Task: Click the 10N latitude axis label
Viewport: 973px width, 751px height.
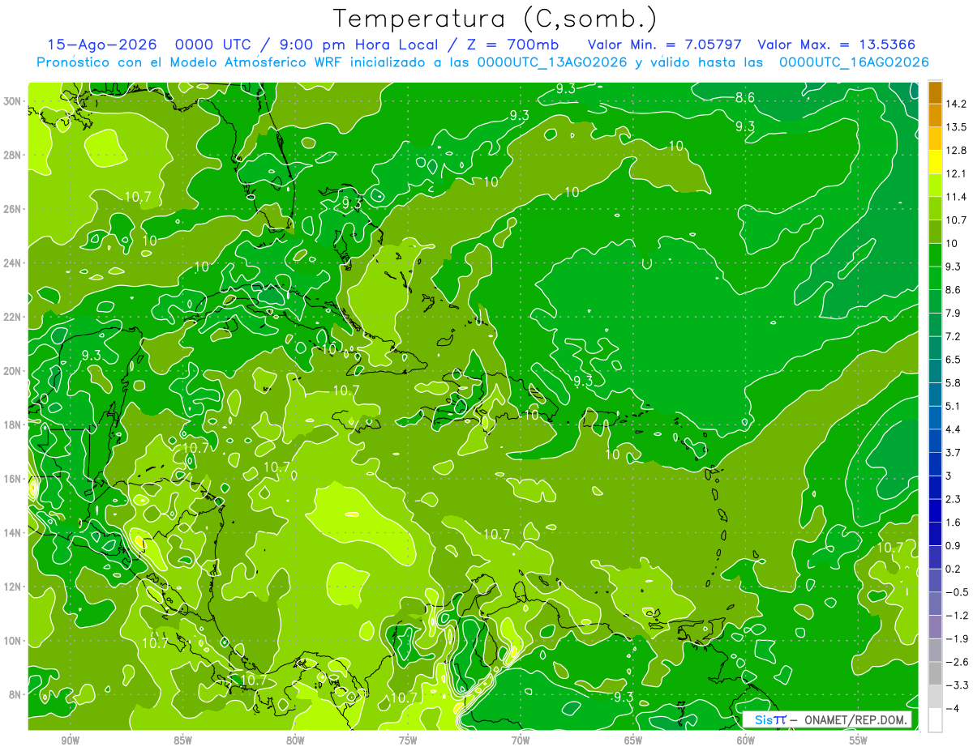Action: 14,640
